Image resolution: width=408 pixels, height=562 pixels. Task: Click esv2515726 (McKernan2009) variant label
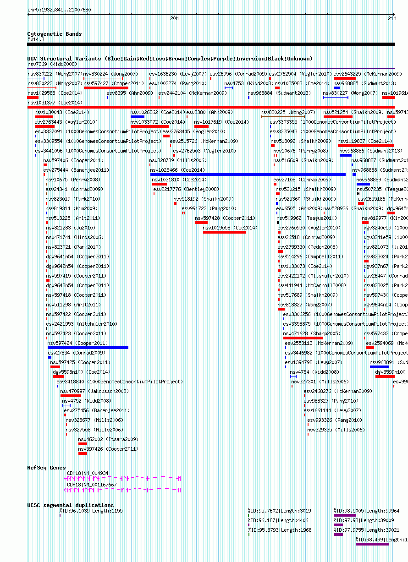tap(204, 141)
